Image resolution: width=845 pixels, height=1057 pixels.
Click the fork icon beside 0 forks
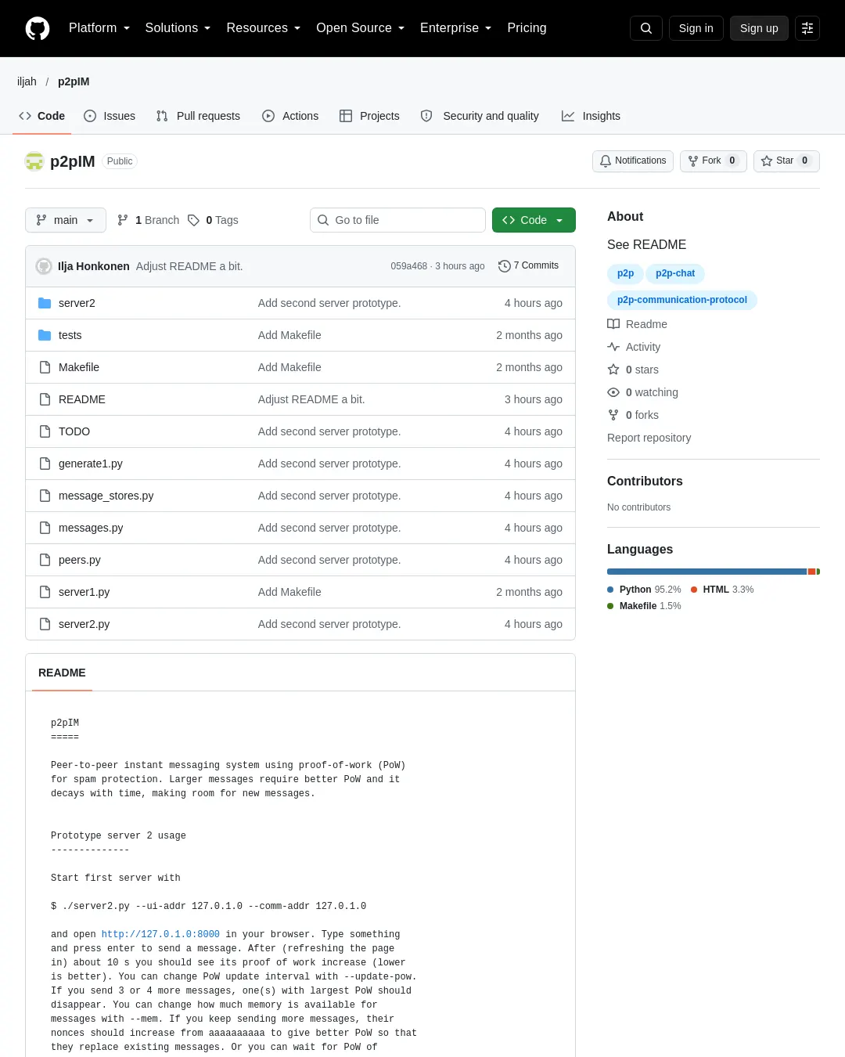point(613,415)
